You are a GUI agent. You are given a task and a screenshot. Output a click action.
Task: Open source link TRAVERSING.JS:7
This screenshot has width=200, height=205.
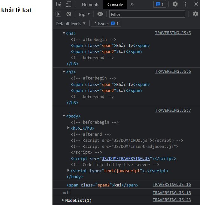[173, 110]
